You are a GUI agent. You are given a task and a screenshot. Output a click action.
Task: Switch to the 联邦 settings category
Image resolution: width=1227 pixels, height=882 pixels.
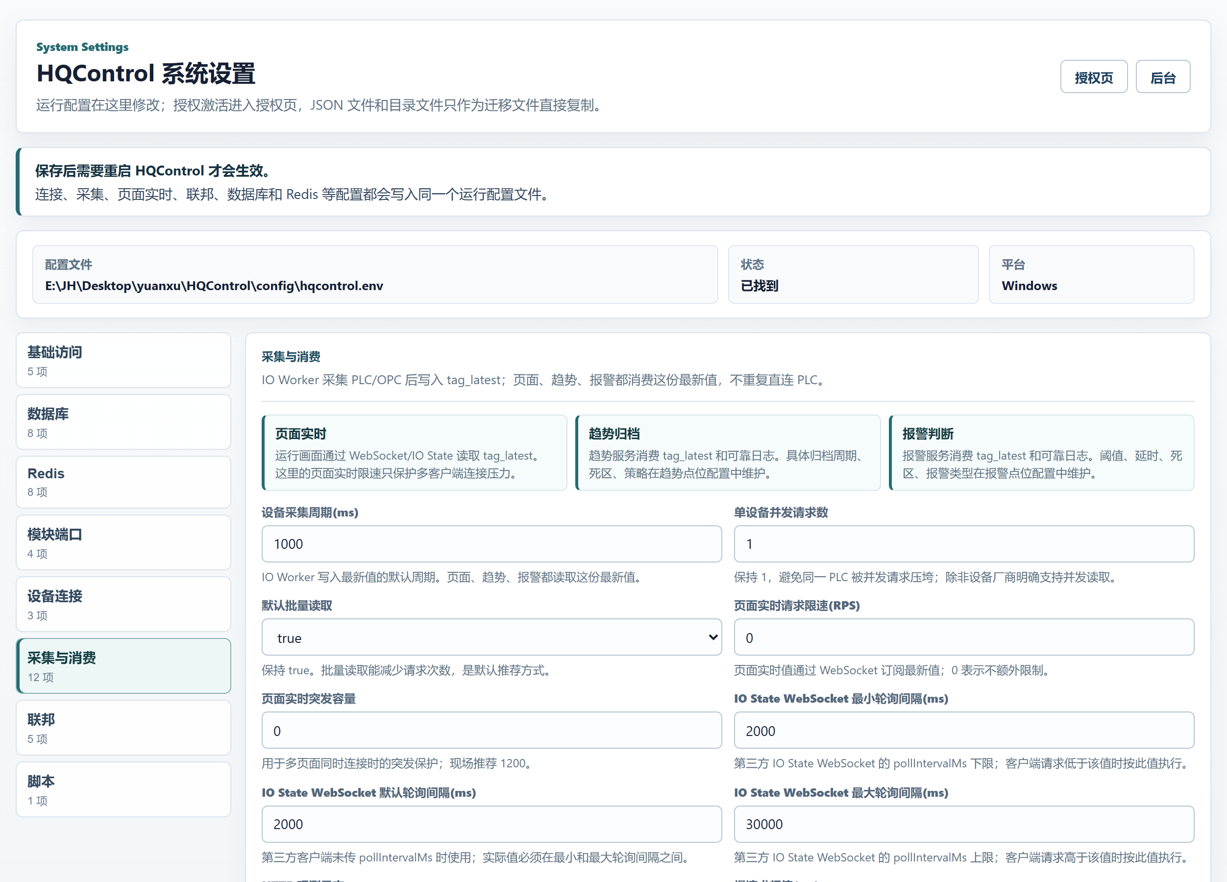(x=123, y=728)
